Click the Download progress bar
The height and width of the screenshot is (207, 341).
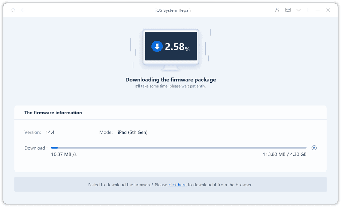click(179, 148)
